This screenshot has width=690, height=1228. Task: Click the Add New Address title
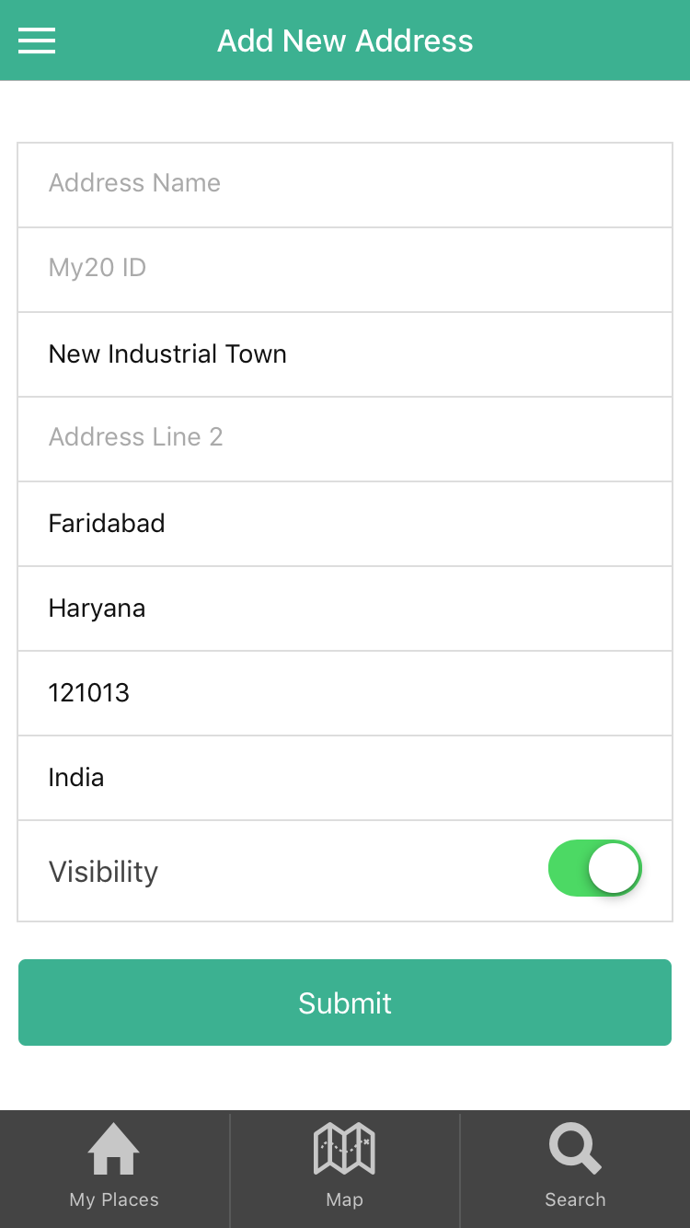[x=345, y=41]
